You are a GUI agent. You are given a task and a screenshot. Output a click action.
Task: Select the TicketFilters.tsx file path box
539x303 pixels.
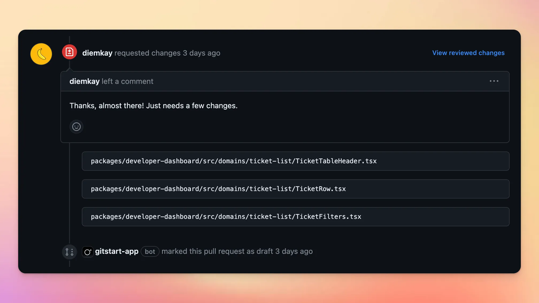click(x=295, y=216)
